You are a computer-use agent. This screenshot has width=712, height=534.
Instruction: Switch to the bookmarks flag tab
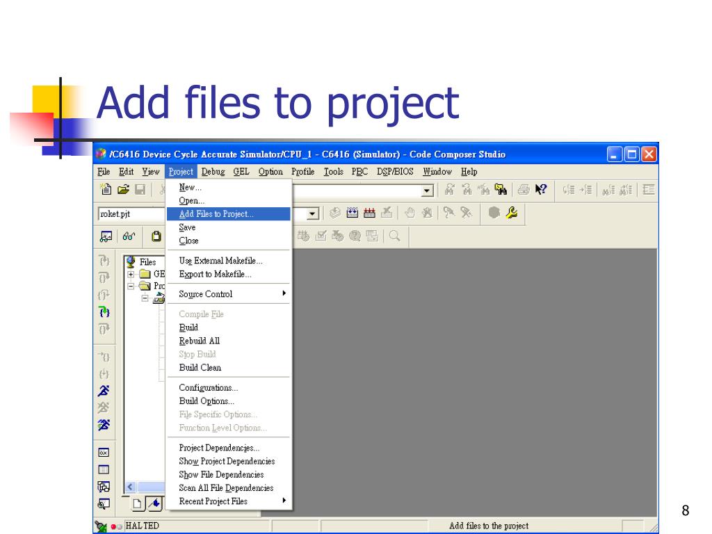(x=155, y=503)
